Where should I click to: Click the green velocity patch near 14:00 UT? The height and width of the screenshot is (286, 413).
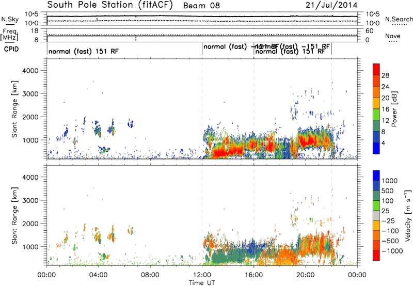tap(227, 257)
